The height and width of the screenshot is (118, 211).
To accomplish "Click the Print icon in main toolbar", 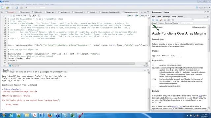I will point(21,8).
